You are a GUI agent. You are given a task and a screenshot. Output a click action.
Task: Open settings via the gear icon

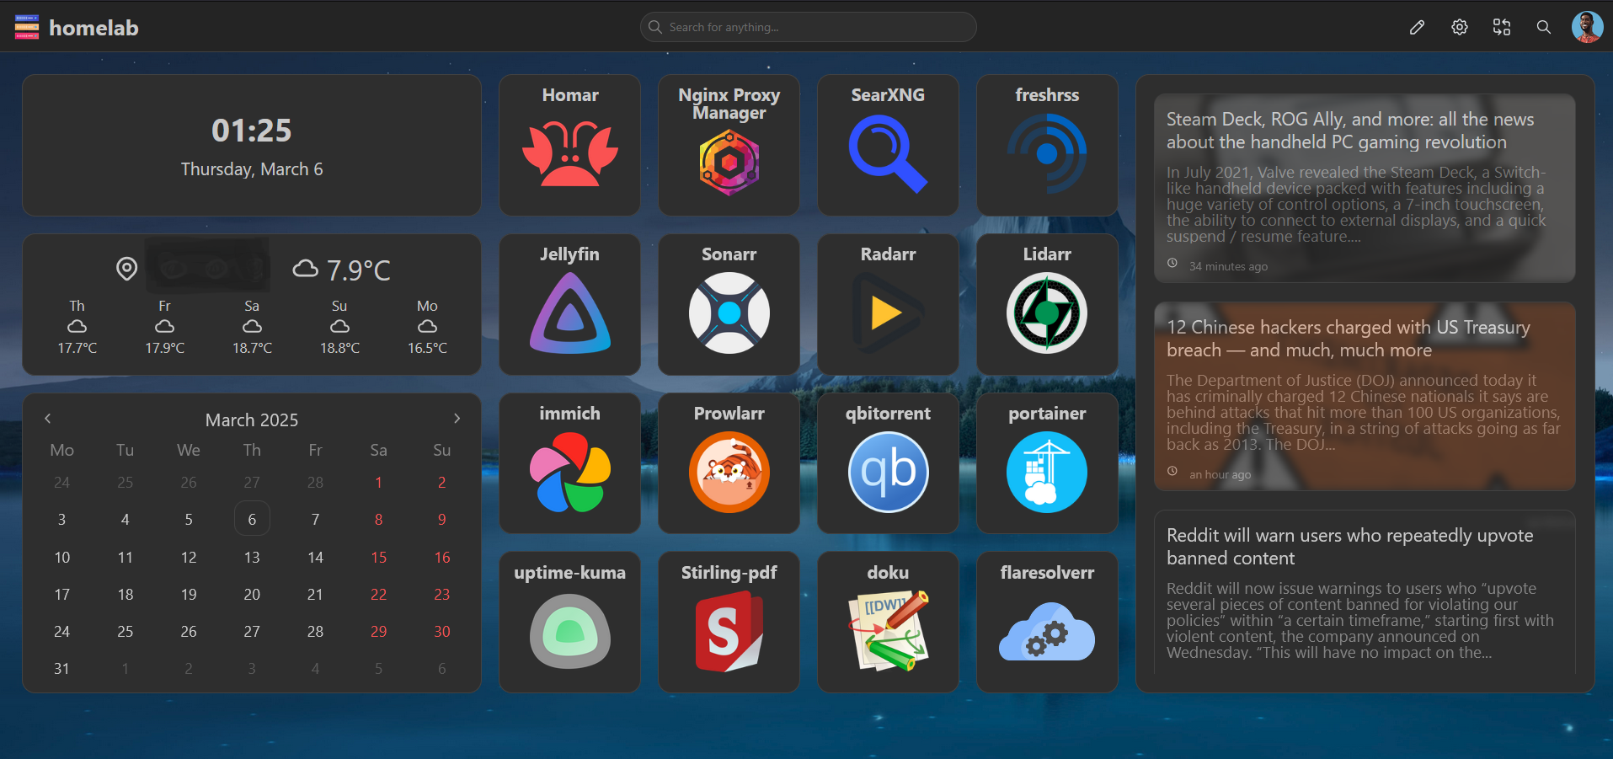pyautogui.click(x=1459, y=27)
